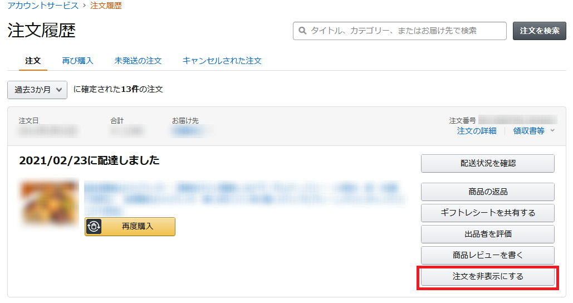This screenshot has height=303, width=573.
Task: Click the 配送状況を確認 button
Action: point(487,163)
